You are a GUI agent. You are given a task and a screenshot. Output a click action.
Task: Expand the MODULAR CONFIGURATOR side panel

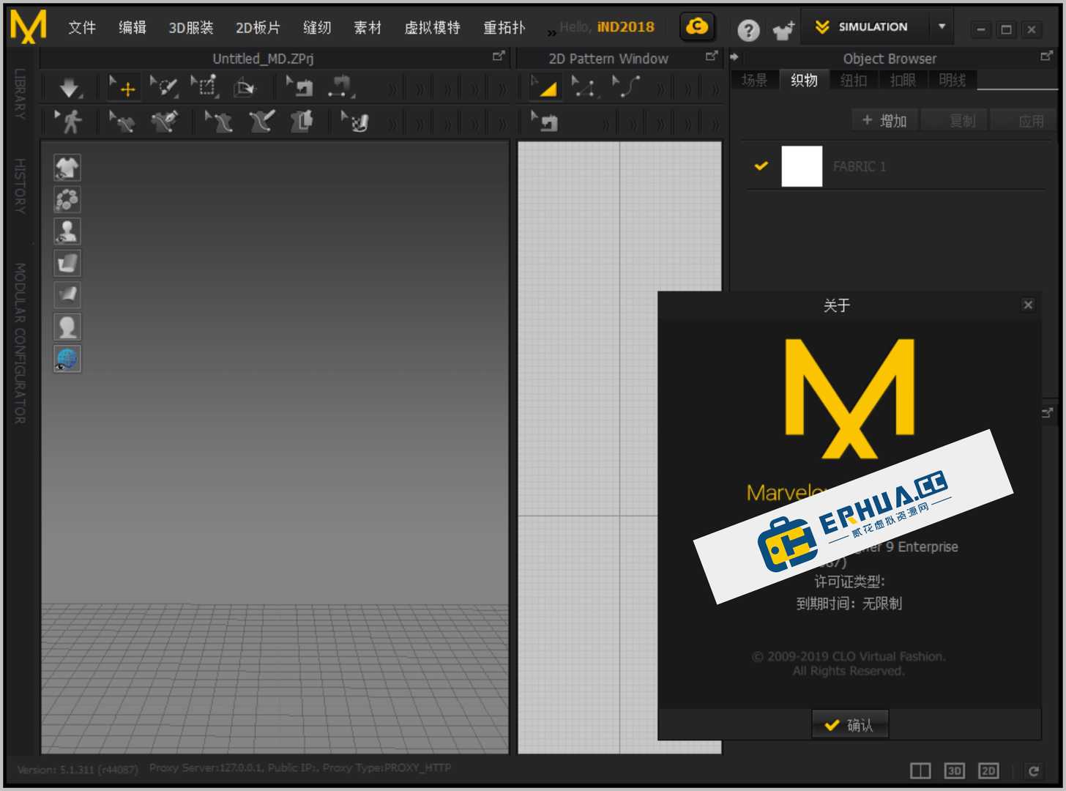tap(20, 343)
